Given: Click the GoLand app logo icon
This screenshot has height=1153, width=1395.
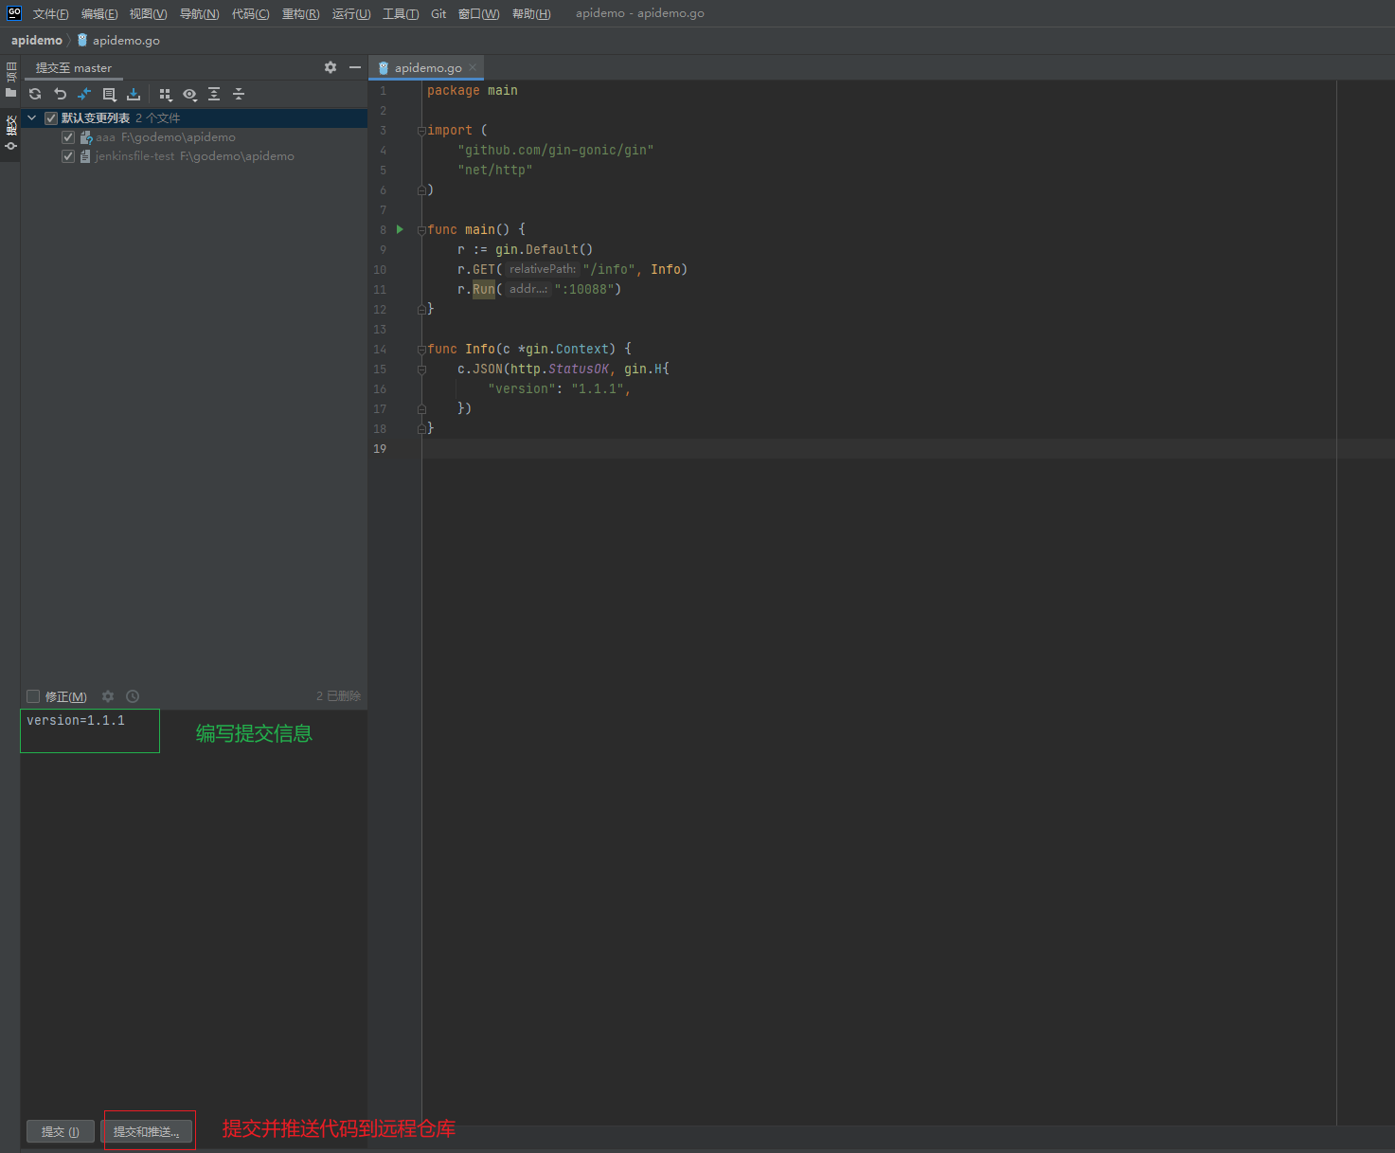Looking at the screenshot, I should click(14, 13).
